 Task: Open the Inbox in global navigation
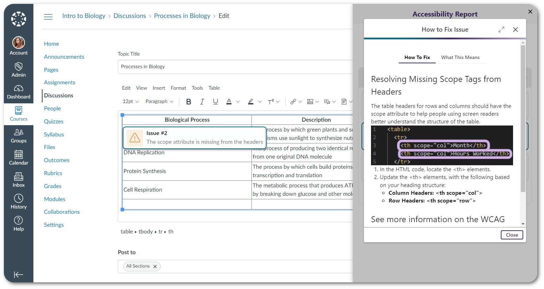(x=19, y=180)
